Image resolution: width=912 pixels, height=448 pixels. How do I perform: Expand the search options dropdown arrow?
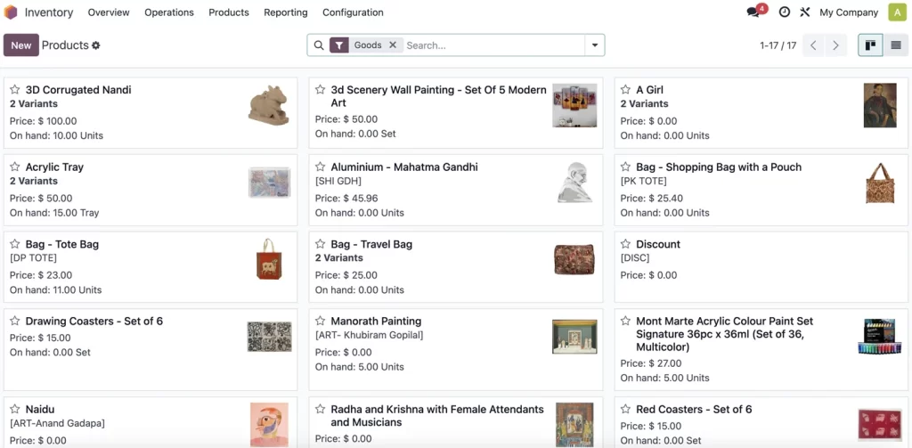click(594, 45)
